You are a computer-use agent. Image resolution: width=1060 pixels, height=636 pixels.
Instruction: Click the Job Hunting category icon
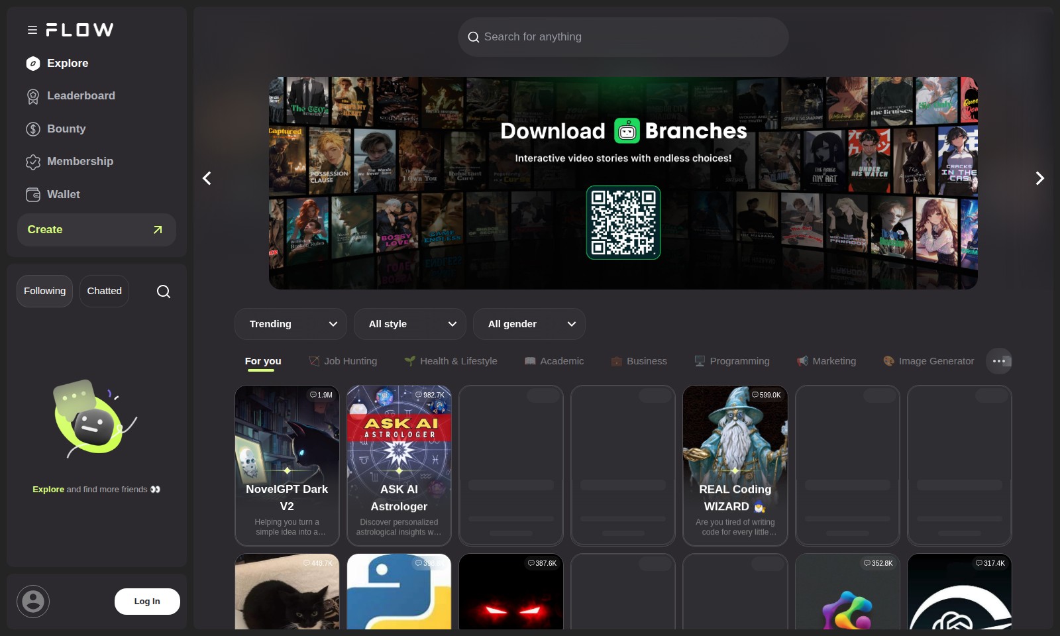coord(314,361)
